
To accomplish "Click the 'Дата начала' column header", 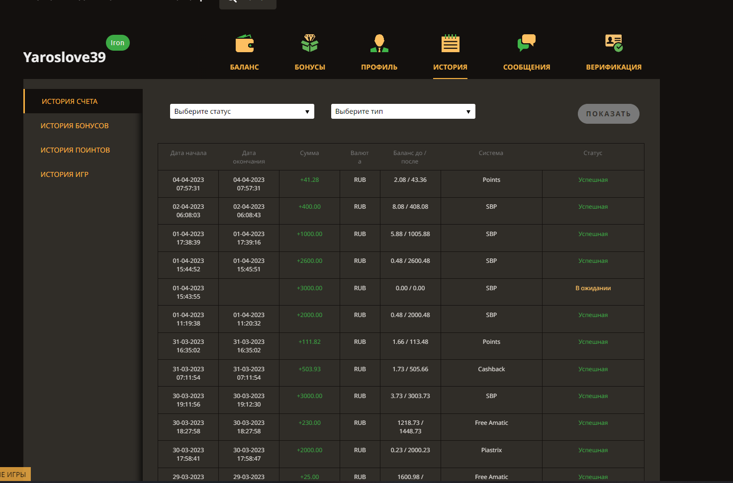I will pos(188,153).
